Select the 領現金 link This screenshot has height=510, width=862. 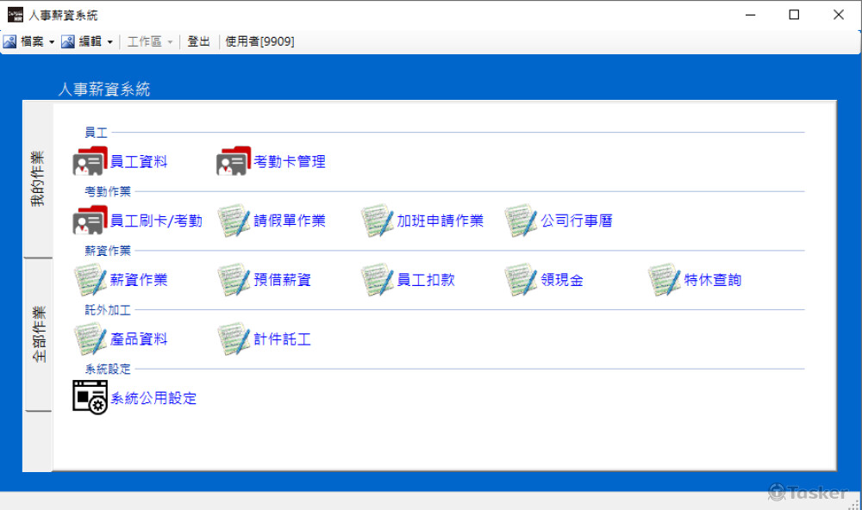point(562,280)
